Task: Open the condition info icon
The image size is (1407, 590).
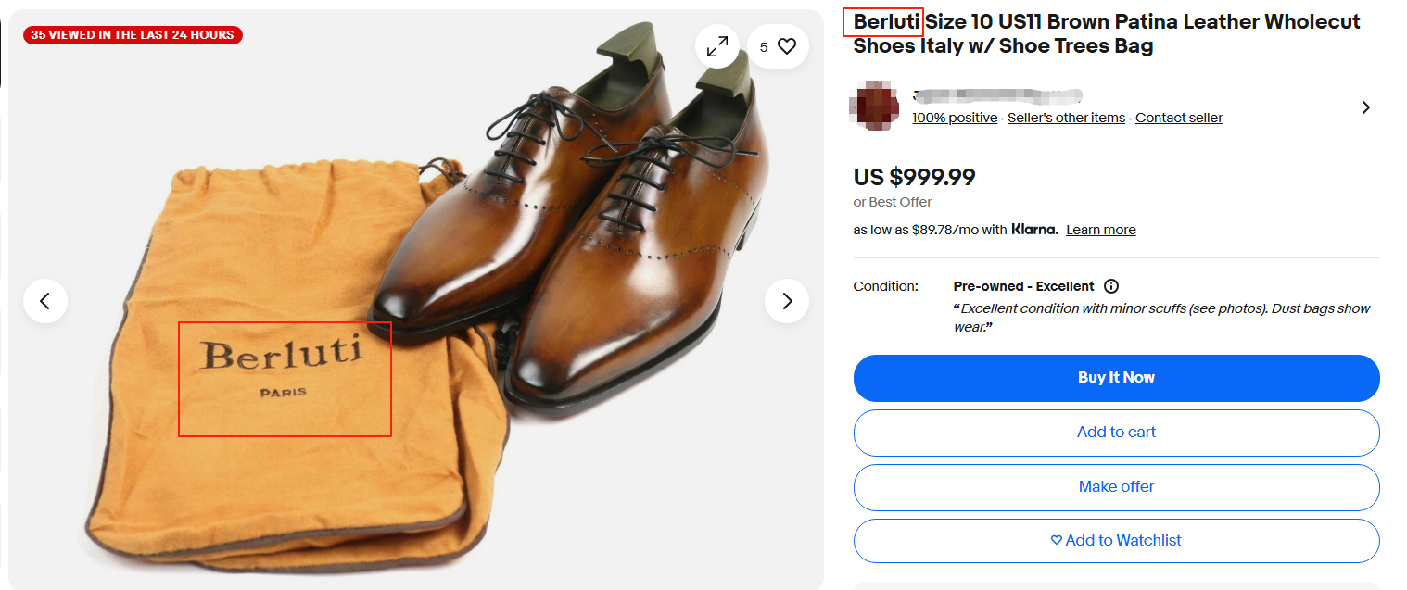Action: (1111, 286)
